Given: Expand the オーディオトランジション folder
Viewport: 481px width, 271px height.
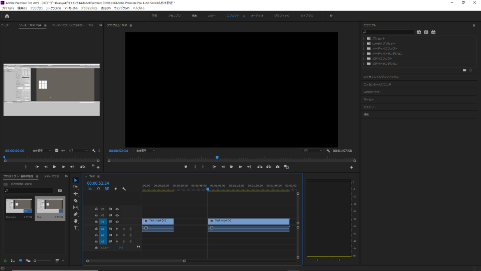Looking at the screenshot, I should [364, 53].
